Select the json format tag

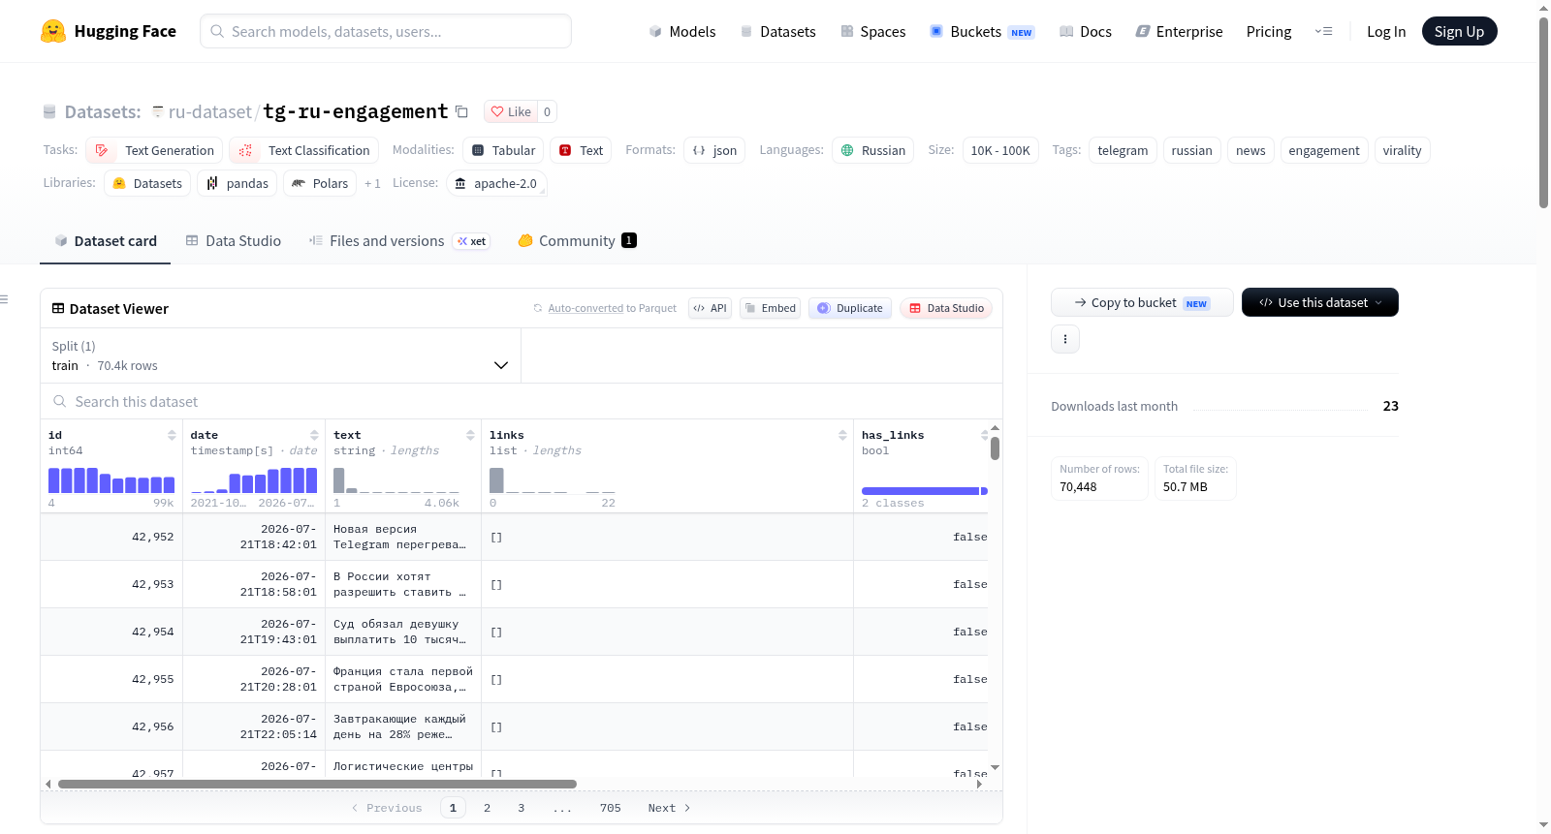pyautogui.click(x=714, y=150)
